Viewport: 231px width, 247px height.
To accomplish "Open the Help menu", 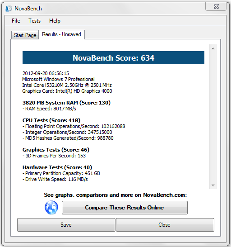I will point(55,21).
